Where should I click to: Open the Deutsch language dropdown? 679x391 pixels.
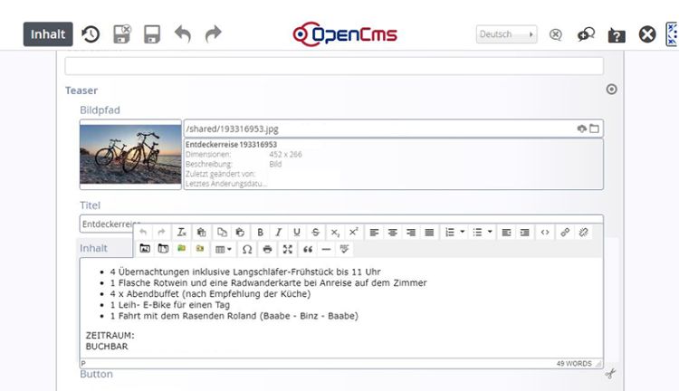[x=506, y=34]
